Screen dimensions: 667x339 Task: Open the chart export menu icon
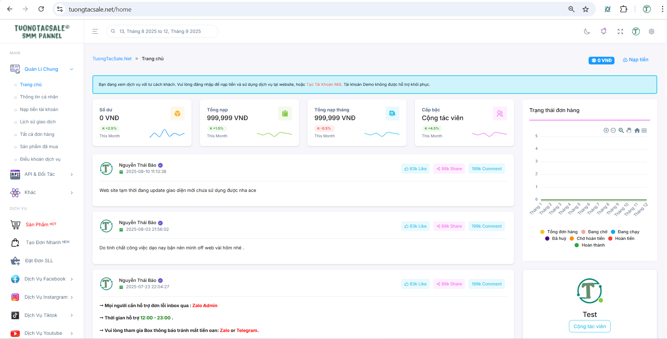tap(644, 130)
